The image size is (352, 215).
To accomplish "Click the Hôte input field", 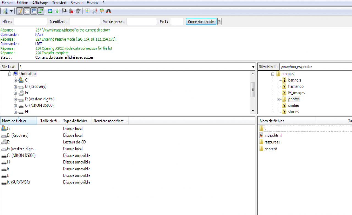I will pyautogui.click(x=31, y=21).
